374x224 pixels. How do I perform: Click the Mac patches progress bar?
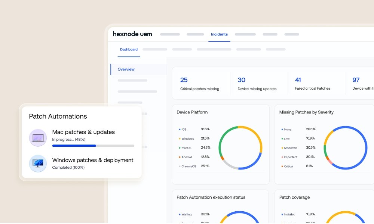point(93,146)
